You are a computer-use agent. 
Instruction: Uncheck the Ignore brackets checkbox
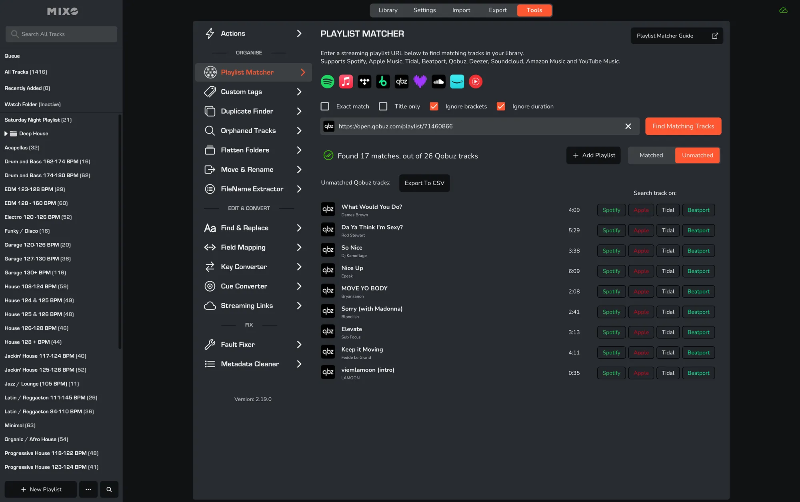click(x=434, y=106)
